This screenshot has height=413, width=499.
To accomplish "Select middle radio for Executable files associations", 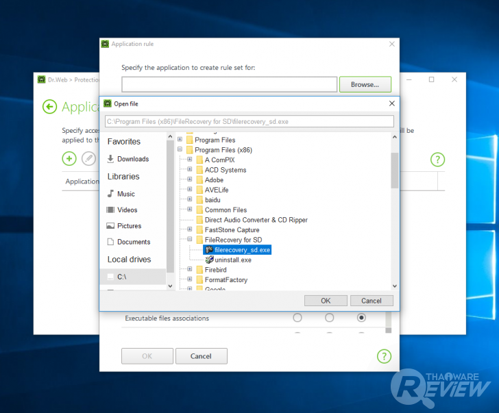I will [x=330, y=318].
